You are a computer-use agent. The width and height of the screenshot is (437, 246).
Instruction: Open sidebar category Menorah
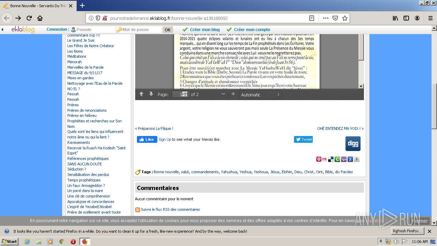pos(74,62)
